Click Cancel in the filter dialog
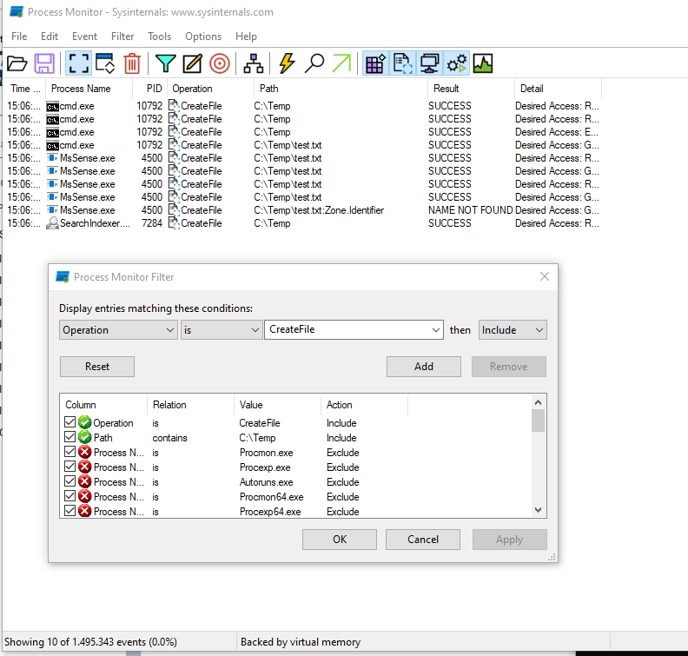 422,540
